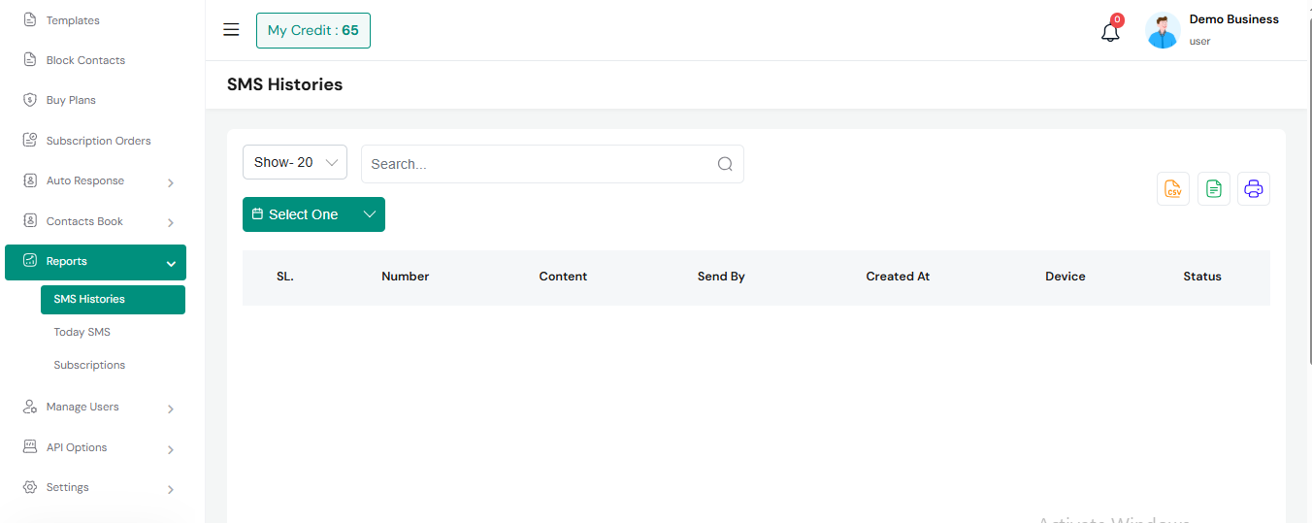Export table using CSV icon

(x=1173, y=189)
